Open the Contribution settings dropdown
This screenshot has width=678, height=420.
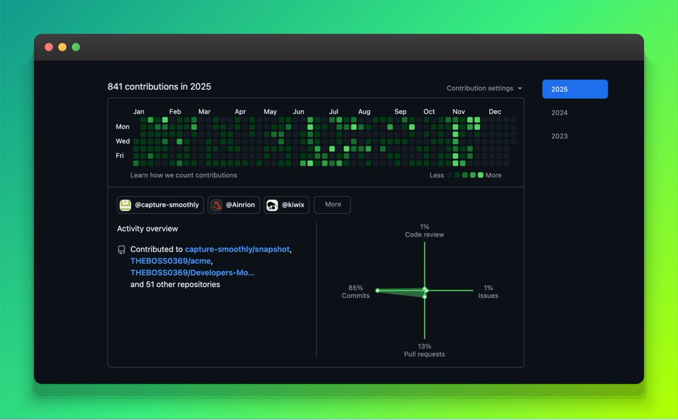[x=480, y=88]
